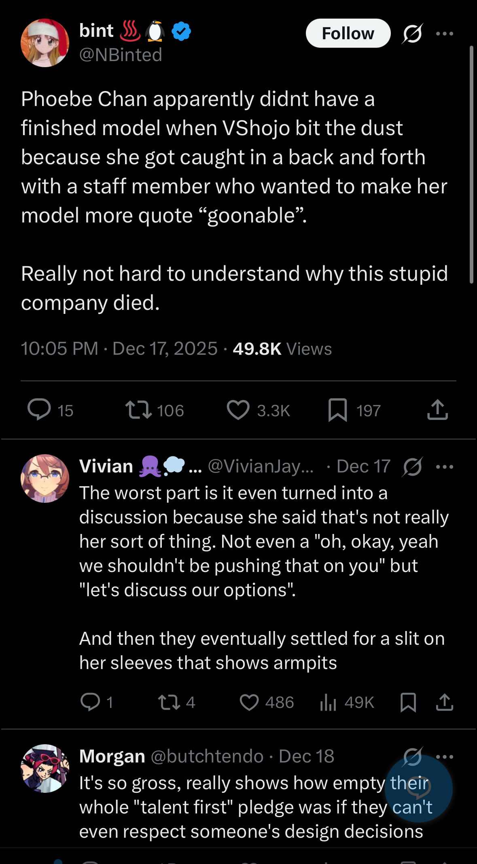The width and height of the screenshot is (477, 864).
Task: Open more options on Morgan's reply
Action: 445,756
